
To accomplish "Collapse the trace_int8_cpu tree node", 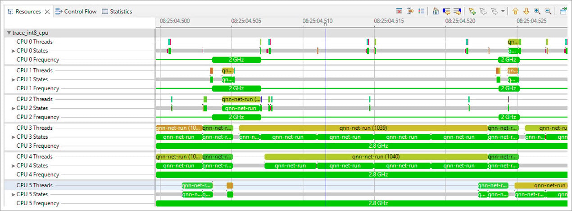I will (9, 33).
